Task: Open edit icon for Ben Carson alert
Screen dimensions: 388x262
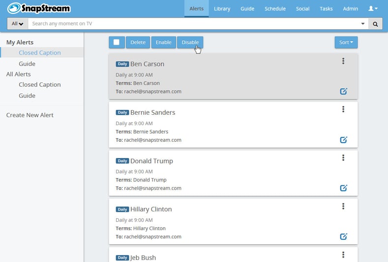Action: 343,91
